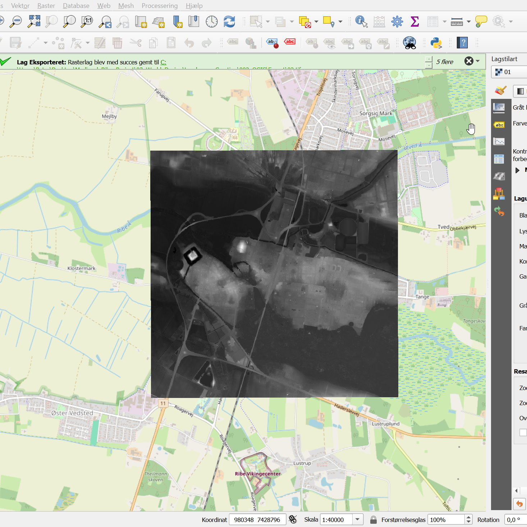Open the Select Features dropdown arrow

coord(268,22)
